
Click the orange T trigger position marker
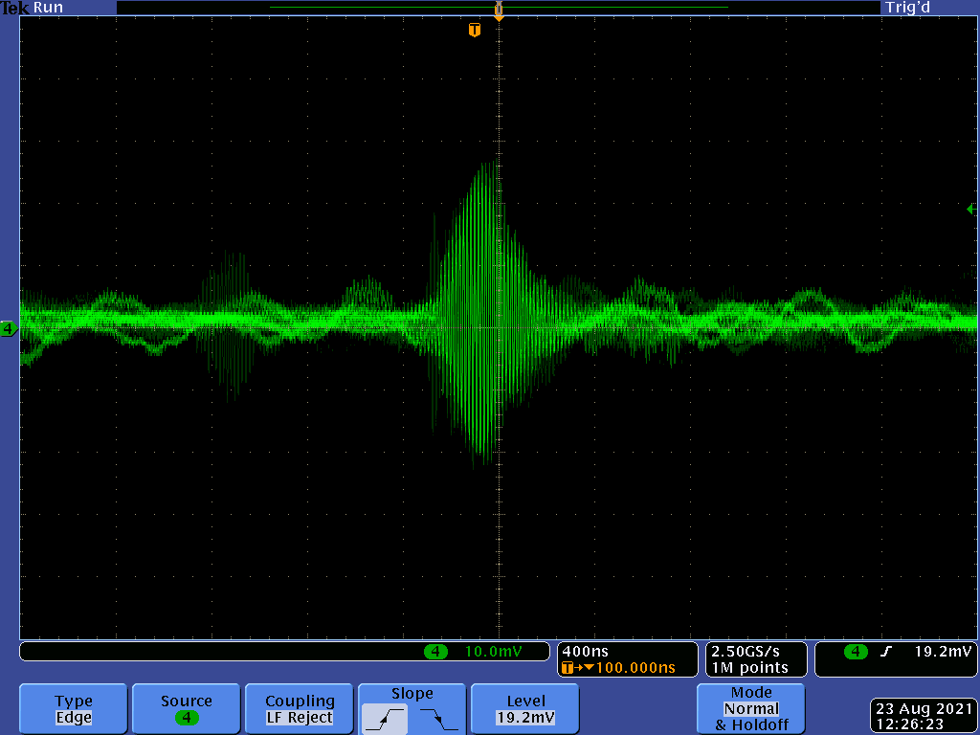tap(474, 31)
